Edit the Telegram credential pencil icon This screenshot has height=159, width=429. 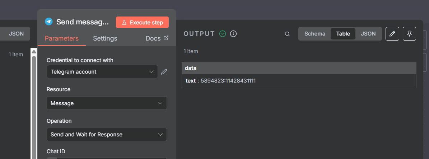pyautogui.click(x=164, y=72)
